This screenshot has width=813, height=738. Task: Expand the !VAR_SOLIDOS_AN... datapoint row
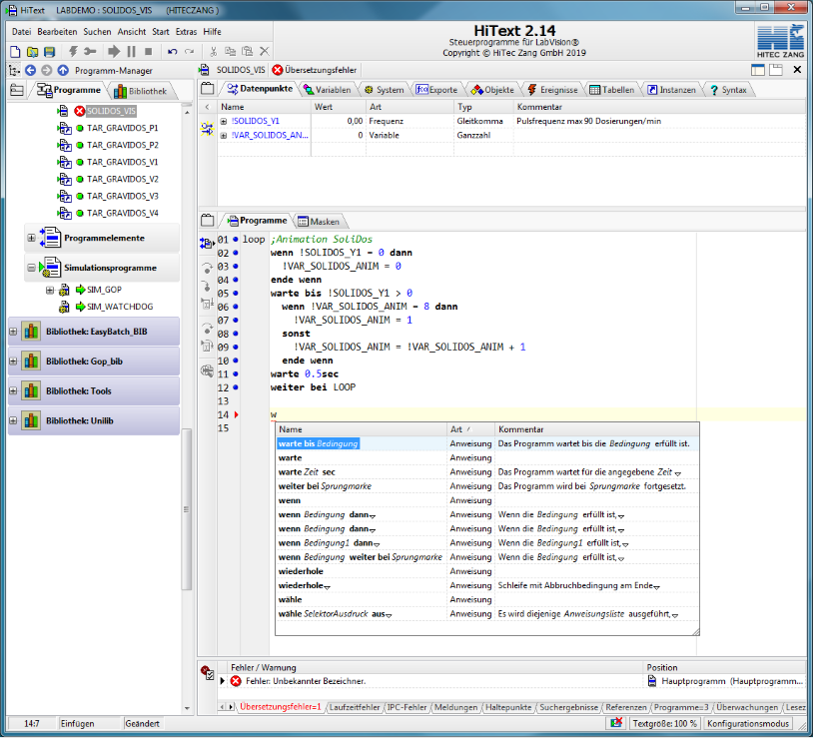pyautogui.click(x=224, y=135)
